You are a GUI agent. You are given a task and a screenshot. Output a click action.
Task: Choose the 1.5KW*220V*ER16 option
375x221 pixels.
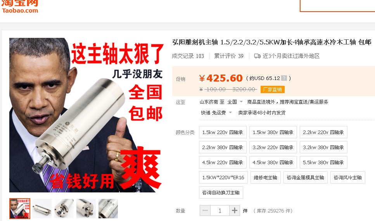pyautogui.click(x=223, y=177)
